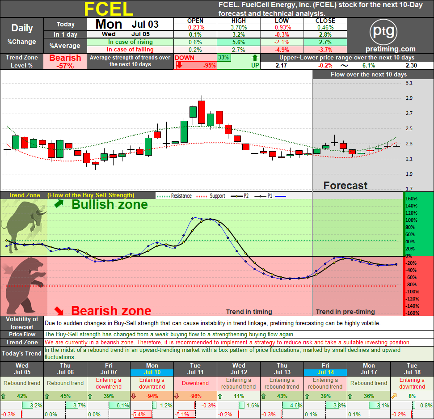Click the red arrow beside Bearish zone
The height and width of the screenshot is (419, 434).
coord(59,311)
